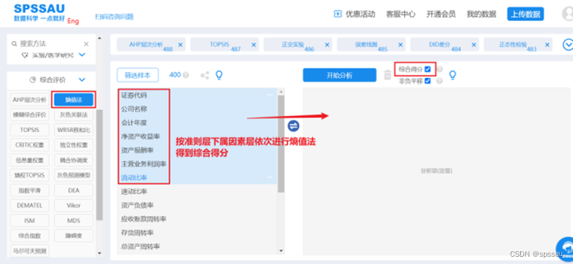Click the trash delete icon
The image size is (573, 264).
(388, 75)
